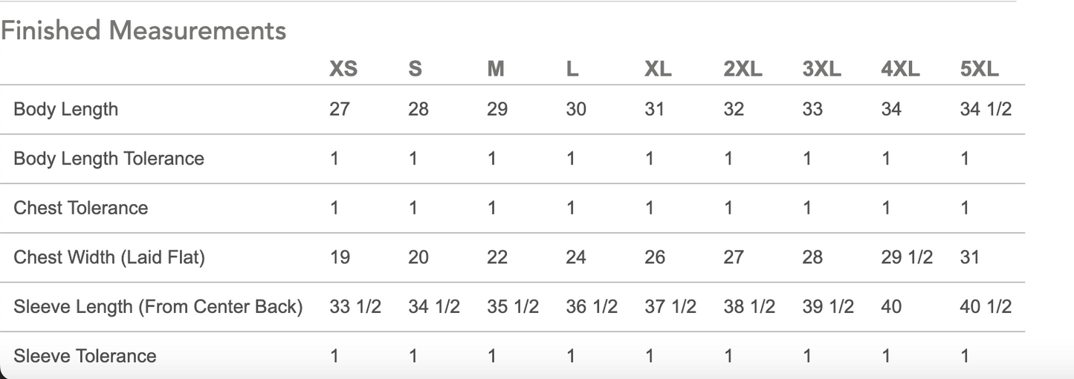Click Sleeve Length (From Center Back) label
Viewport: 1074px width, 379px height.
158,306
